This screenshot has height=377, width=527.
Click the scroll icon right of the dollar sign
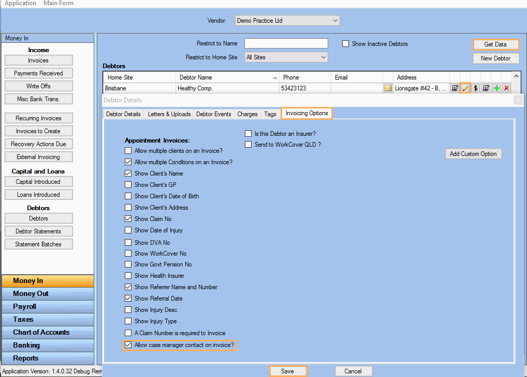(486, 88)
